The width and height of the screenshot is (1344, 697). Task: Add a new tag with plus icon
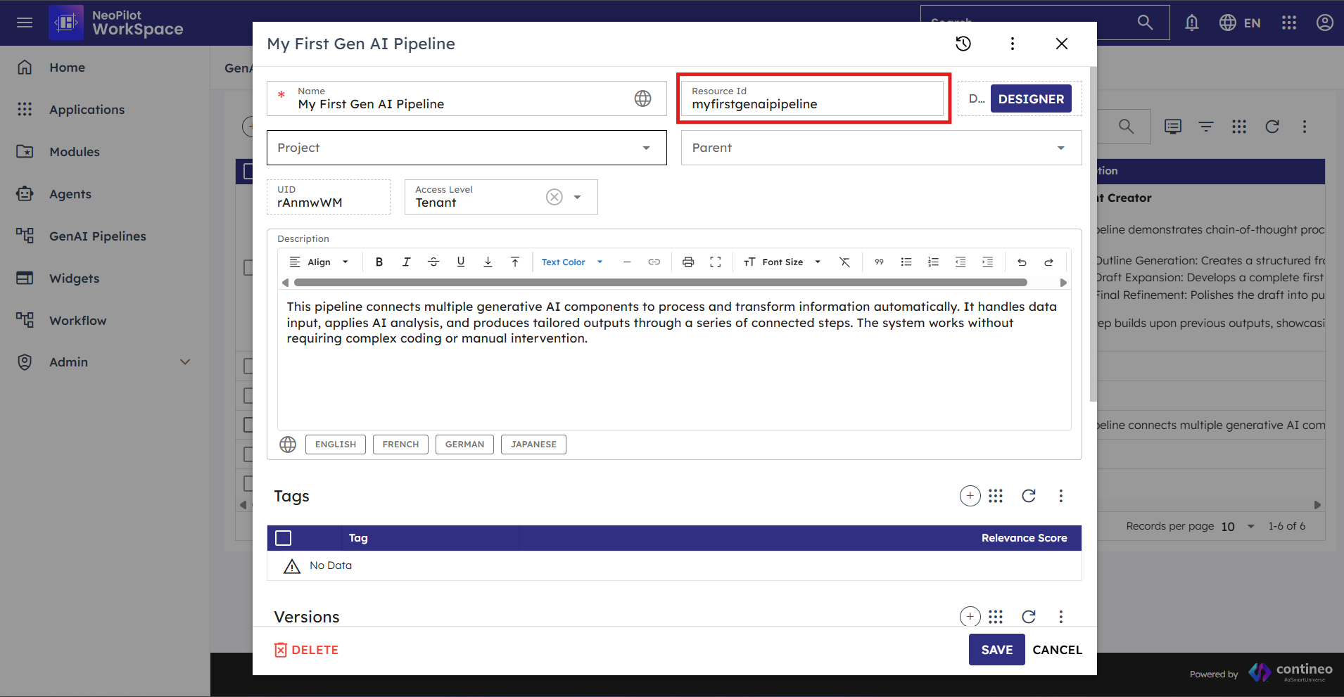pos(970,496)
